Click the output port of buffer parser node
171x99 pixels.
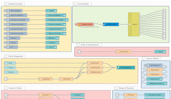(119, 24)
